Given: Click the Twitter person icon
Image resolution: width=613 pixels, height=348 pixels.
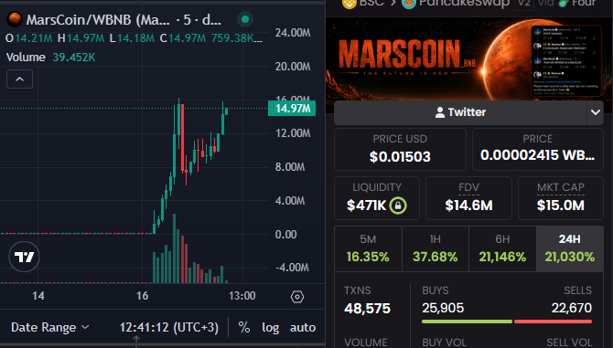Looking at the screenshot, I should [x=440, y=112].
